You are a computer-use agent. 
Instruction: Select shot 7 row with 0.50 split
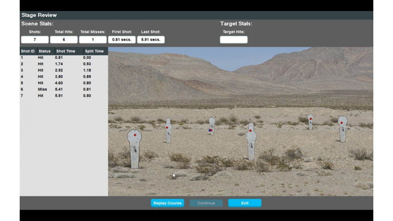click(63, 96)
